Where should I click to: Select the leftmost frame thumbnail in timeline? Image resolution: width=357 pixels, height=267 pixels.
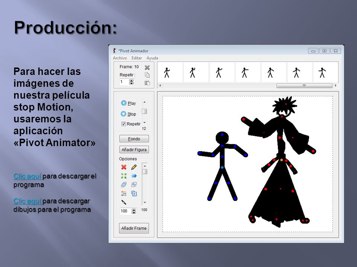170,72
